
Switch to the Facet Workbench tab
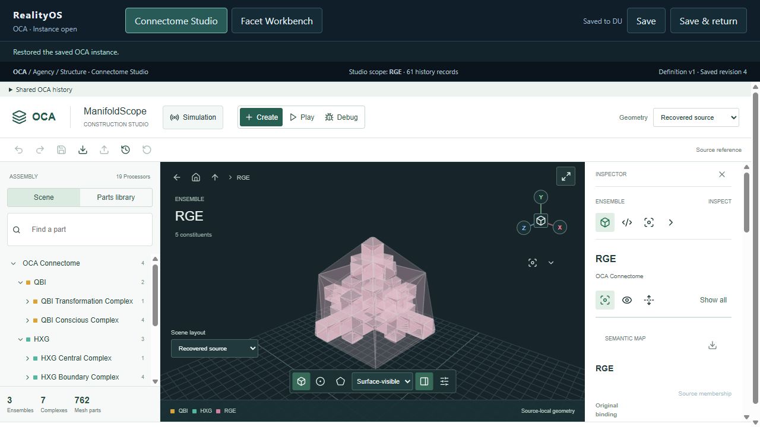click(277, 21)
